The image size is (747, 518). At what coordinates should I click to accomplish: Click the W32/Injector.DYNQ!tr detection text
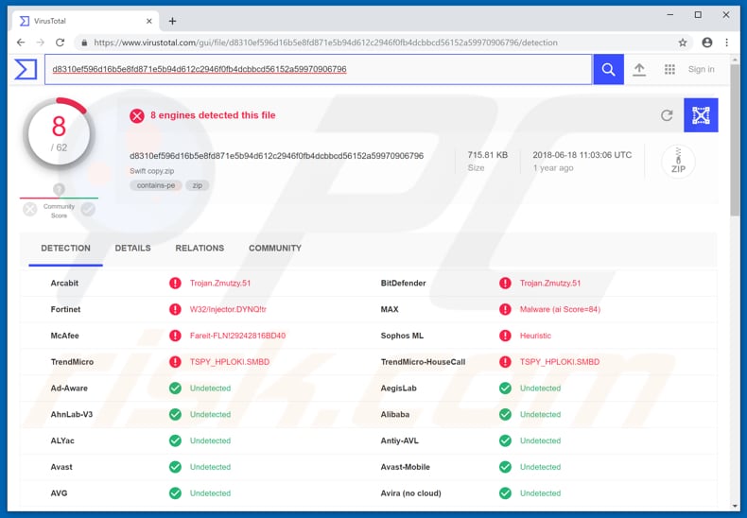(228, 309)
